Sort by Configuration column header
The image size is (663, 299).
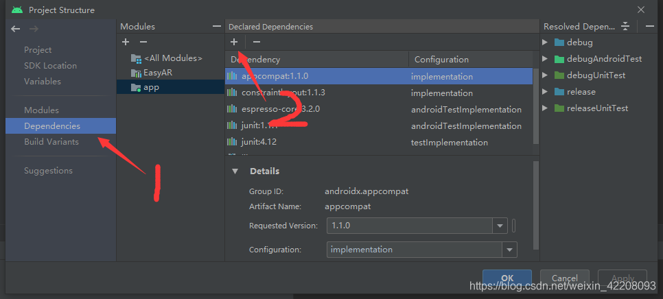471,60
